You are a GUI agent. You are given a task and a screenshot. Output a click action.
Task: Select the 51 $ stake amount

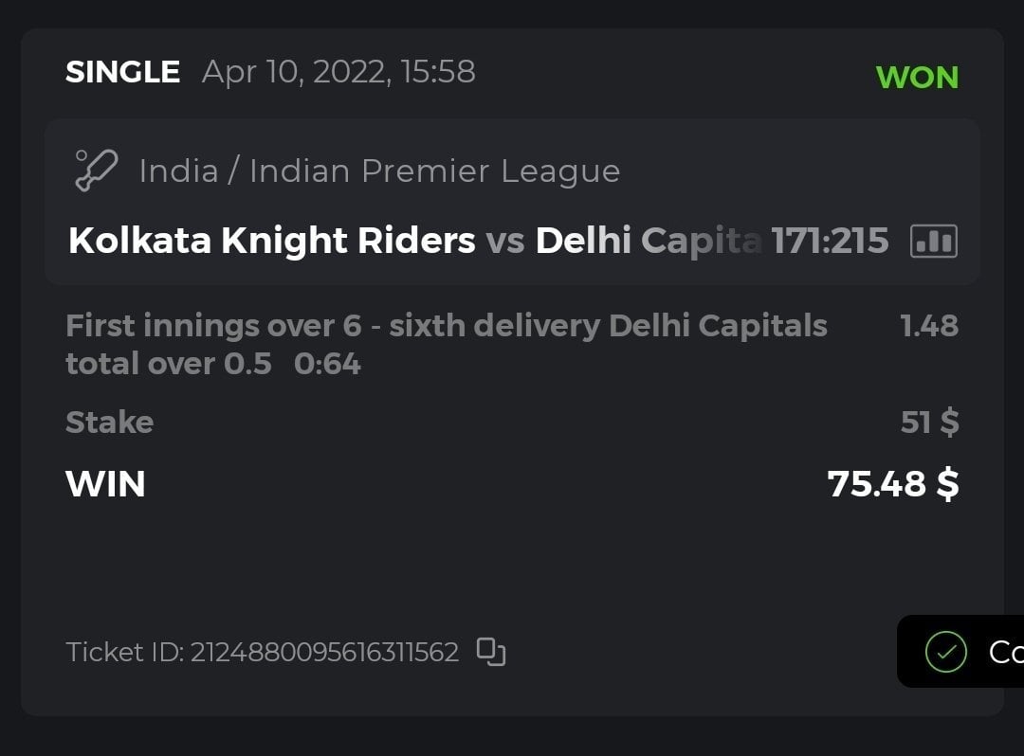[929, 423]
